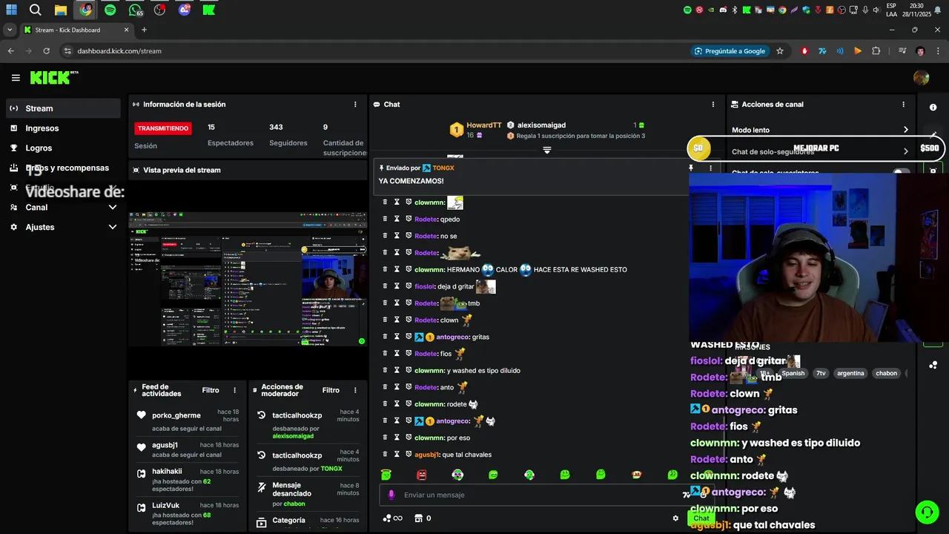Delete the 'Rodete: no se' message
This screenshot has height=534, width=949.
(386, 236)
